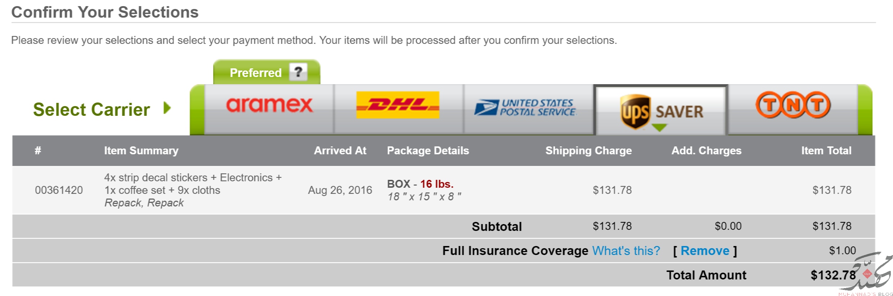
Task: Click the left green carrier scroll edge
Action: pyautogui.click(x=197, y=110)
